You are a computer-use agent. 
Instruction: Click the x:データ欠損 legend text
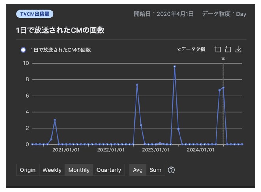click(191, 49)
